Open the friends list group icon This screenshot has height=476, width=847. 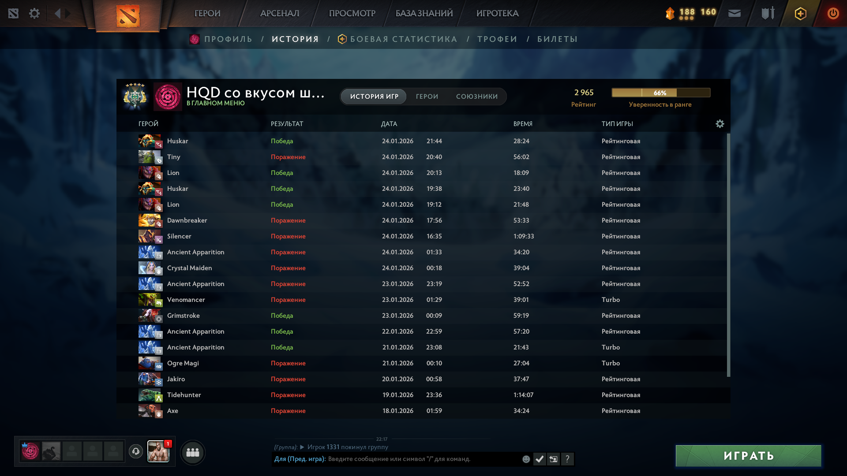point(193,452)
